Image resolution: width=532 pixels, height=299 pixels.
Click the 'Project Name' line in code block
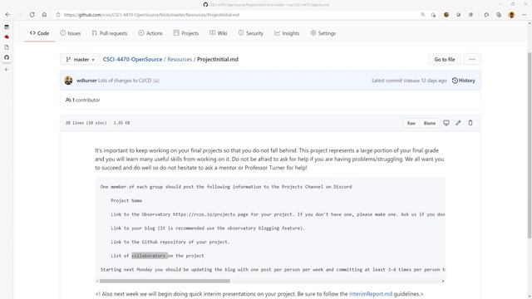126,200
